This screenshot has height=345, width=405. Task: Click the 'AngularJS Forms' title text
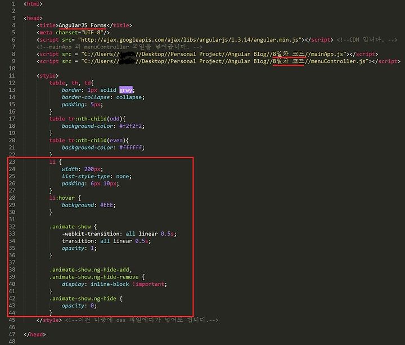(83, 25)
